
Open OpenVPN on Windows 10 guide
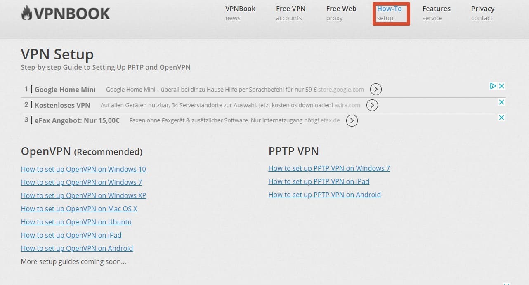pos(83,169)
